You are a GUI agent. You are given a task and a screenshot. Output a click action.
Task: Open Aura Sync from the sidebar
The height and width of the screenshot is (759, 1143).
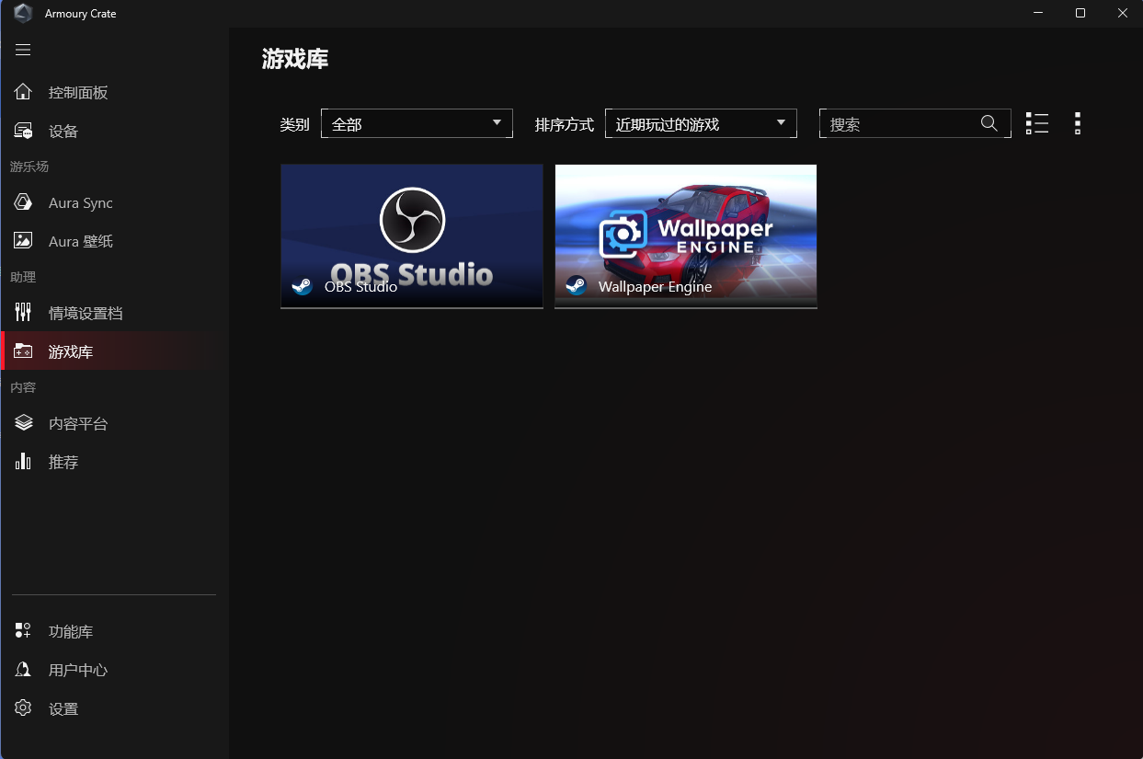(80, 202)
